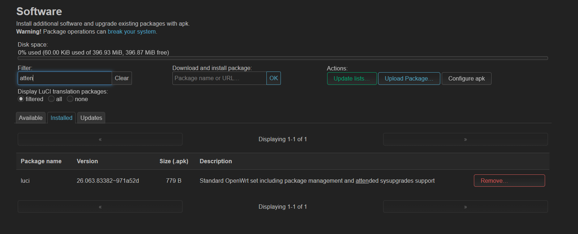
Task: Open the Upload Package dialog
Action: pos(409,79)
